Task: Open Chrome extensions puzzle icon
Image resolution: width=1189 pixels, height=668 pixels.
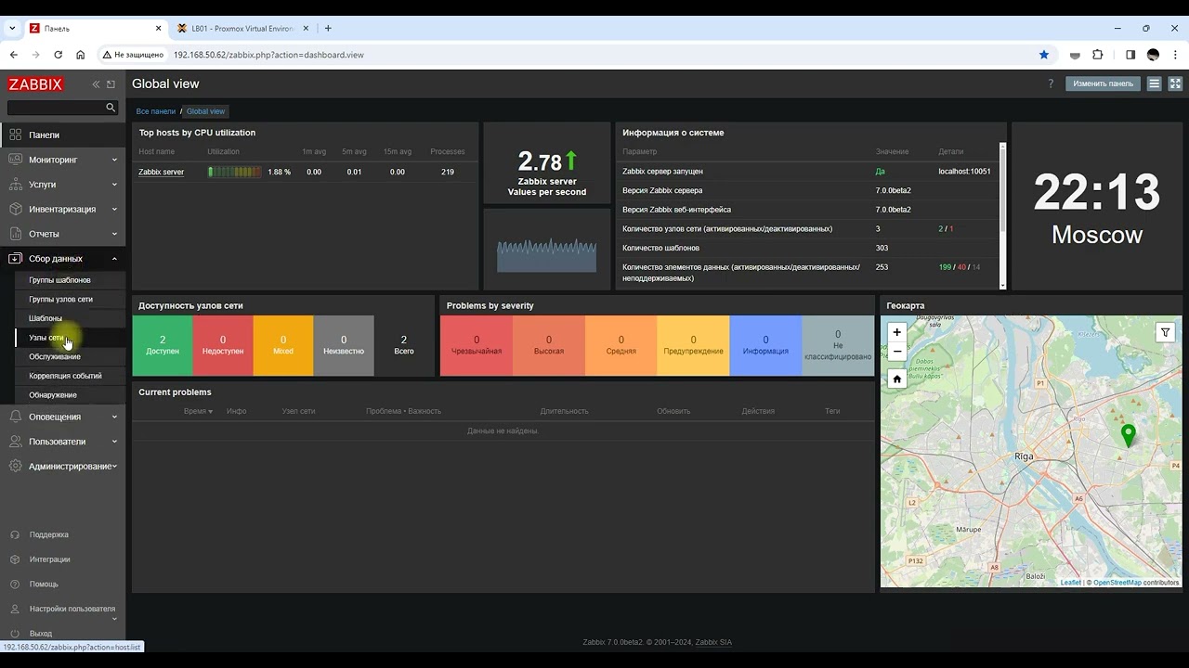Action: (x=1098, y=55)
